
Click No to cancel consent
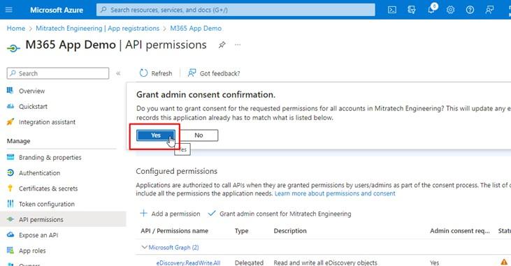(199, 135)
